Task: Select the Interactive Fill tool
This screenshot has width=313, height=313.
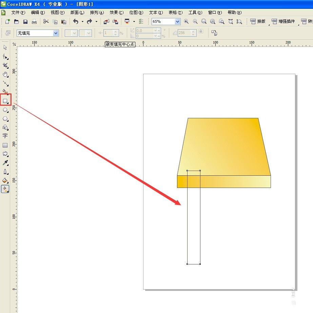Action: [5, 189]
